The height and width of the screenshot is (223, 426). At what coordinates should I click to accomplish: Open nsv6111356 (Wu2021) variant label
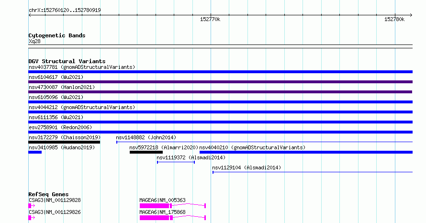56,117
